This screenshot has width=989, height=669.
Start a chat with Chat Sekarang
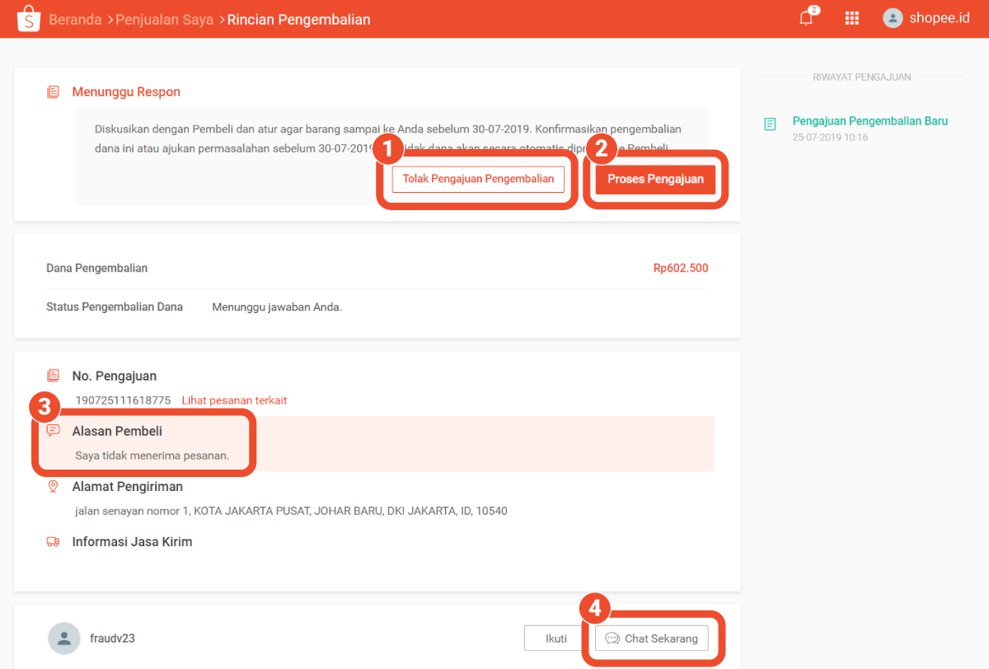pyautogui.click(x=651, y=639)
